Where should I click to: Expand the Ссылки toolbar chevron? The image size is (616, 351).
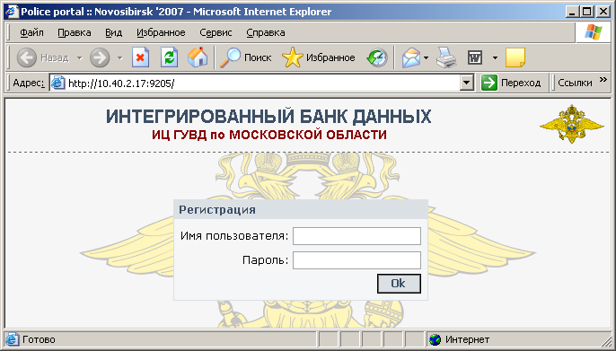(x=603, y=80)
